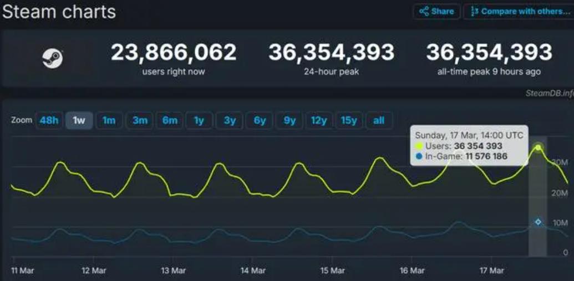Select the 6m zoom range
This screenshot has height=281, width=574.
point(170,121)
